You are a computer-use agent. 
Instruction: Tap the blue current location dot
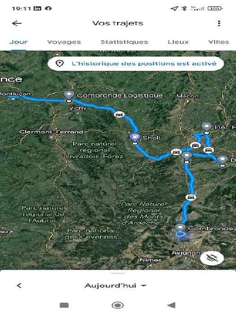pos(180,234)
